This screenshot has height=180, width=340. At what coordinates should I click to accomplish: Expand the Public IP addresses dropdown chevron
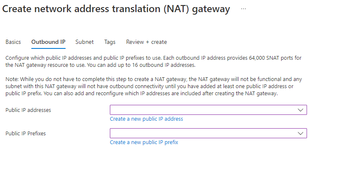click(x=300, y=110)
